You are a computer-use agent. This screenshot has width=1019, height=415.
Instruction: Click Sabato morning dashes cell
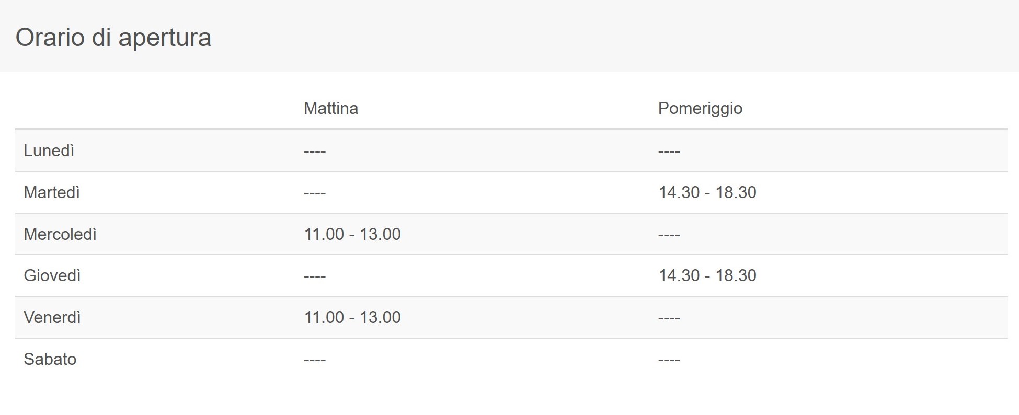pyautogui.click(x=315, y=360)
